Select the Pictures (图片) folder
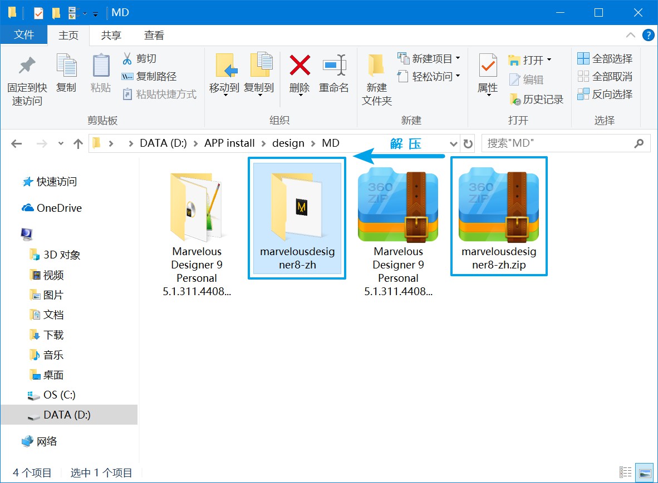This screenshot has width=658, height=483. point(47,295)
